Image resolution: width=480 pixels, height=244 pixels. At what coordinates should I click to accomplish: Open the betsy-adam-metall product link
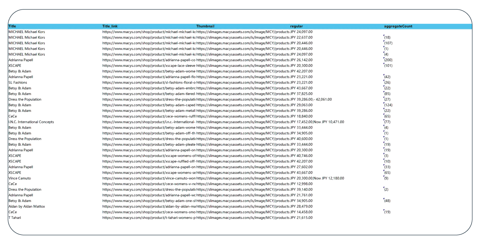click(x=149, y=111)
